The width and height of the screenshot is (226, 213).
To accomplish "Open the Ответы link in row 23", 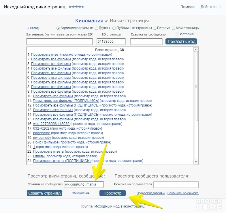I will tap(39, 156).
